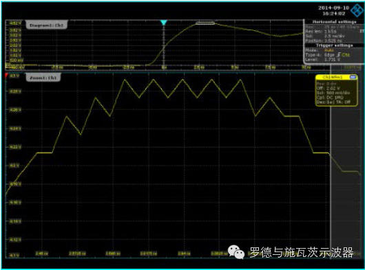The width and height of the screenshot is (365, 270).
Task: Select the trigger Level 1.731 V field
Action: [x=332, y=60]
